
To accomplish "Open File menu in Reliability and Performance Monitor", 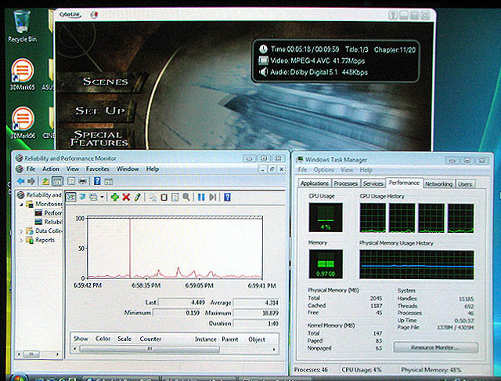I will point(31,169).
